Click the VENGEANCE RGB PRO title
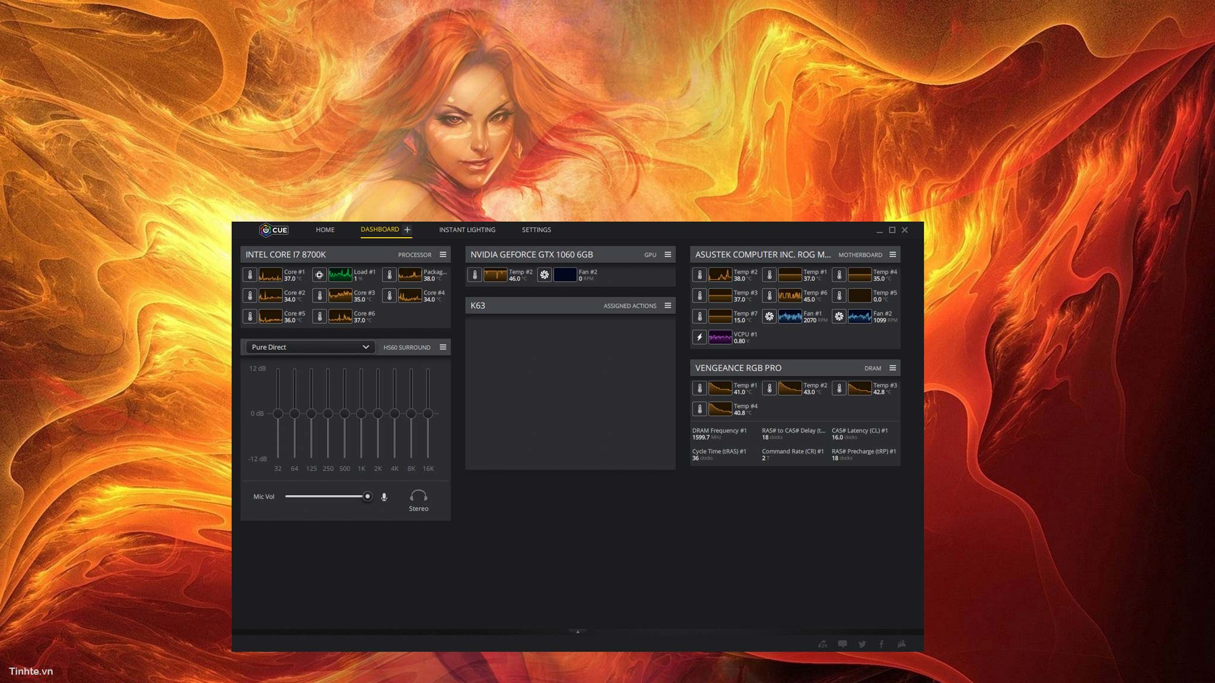Screen dimensions: 1215x683 (x=738, y=368)
